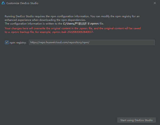Uncheck the npm registry checkbox
Screen dimensions: 160x125
coord(7,42)
